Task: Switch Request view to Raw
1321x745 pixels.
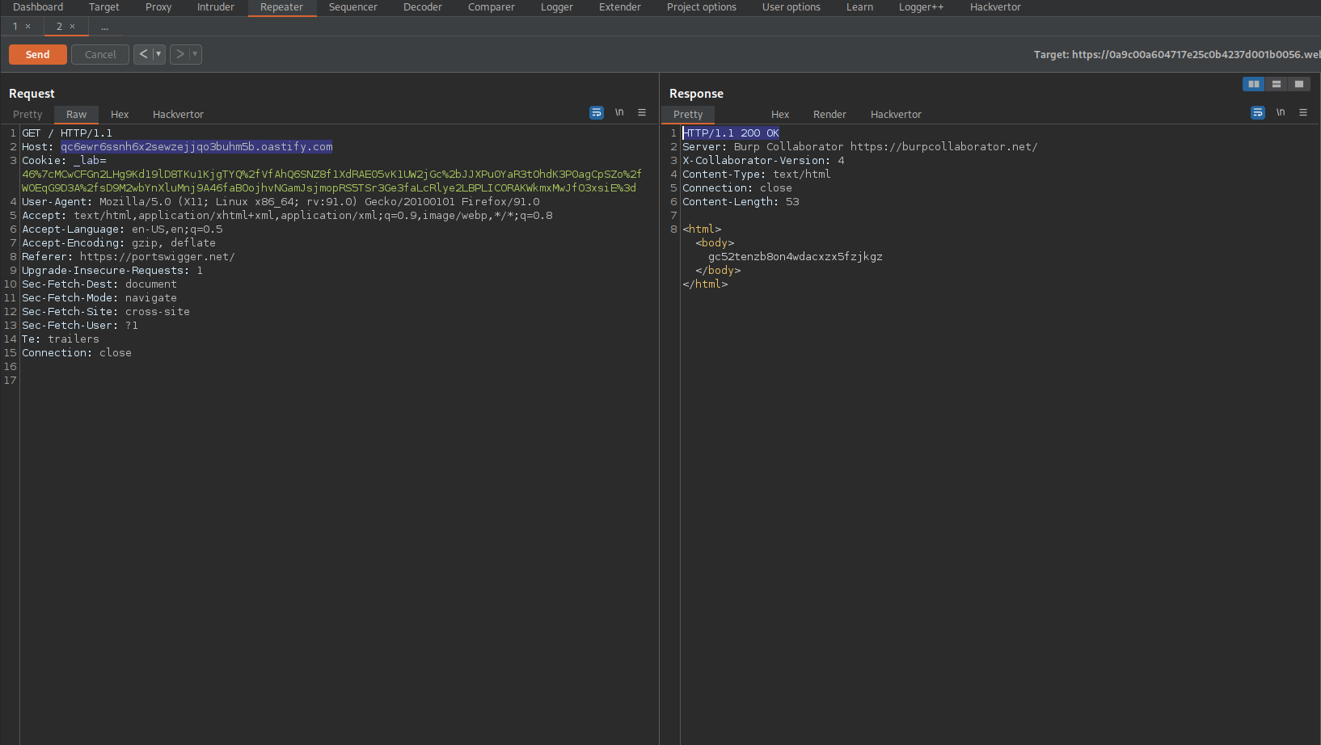Action: [77, 115]
